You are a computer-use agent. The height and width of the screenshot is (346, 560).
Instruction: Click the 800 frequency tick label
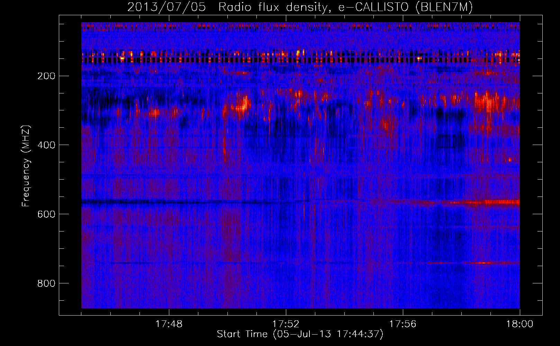46,283
